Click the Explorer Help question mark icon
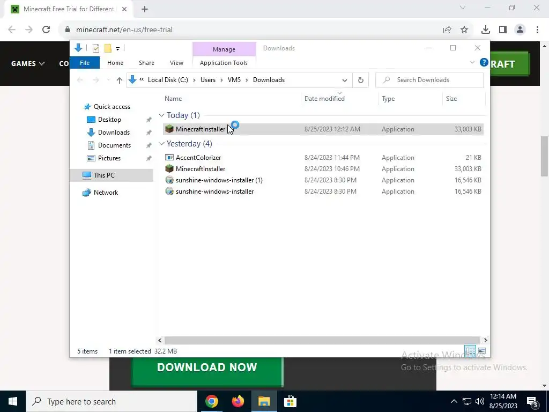Viewport: 549px width, 412px height. point(484,63)
